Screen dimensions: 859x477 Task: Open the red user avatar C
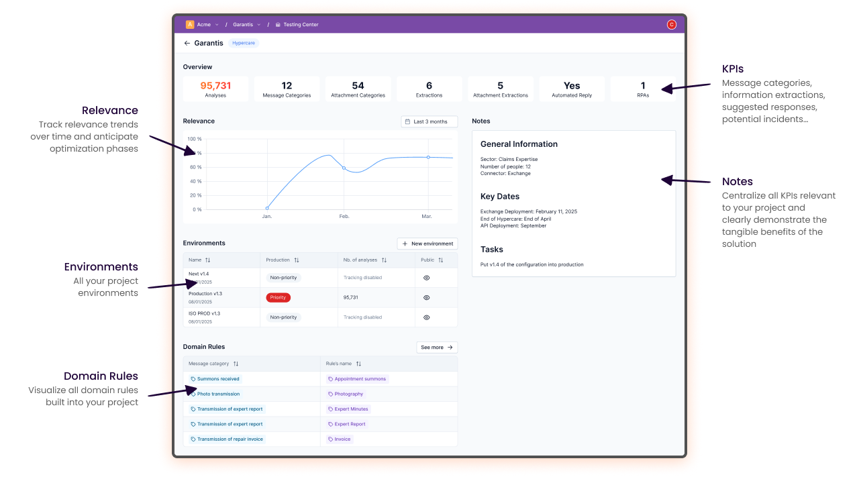click(671, 25)
